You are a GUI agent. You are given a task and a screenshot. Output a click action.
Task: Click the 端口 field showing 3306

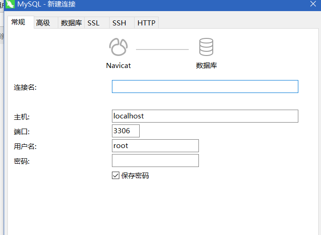(126, 131)
